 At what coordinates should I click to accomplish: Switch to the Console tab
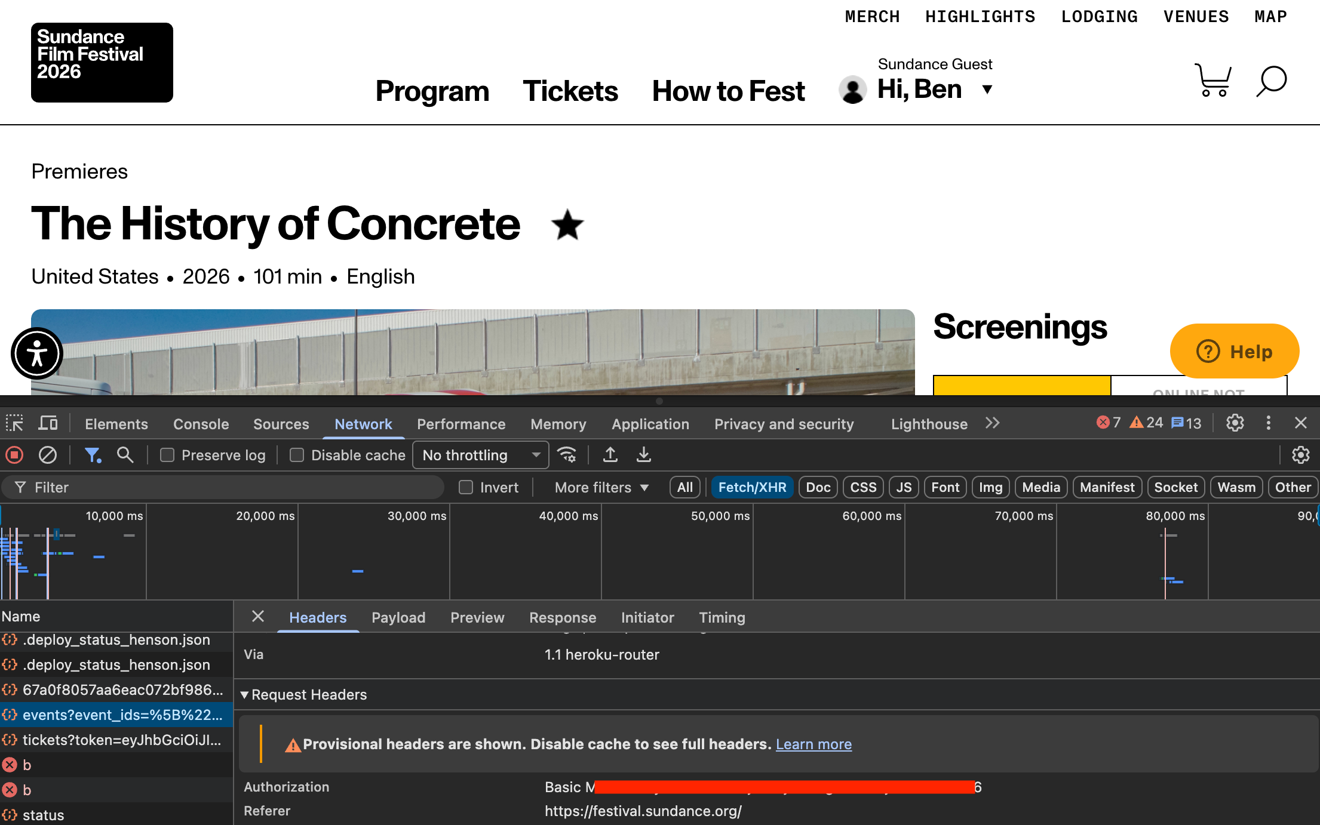pyautogui.click(x=201, y=424)
